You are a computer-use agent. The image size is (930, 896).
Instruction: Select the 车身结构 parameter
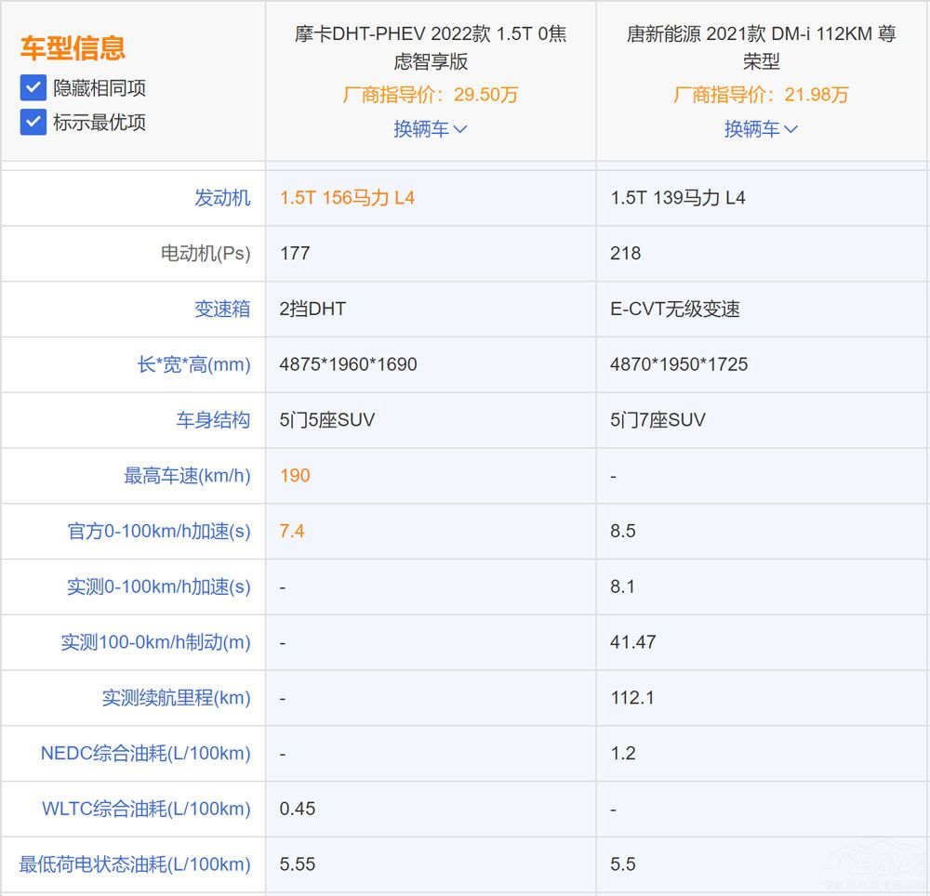(221, 420)
